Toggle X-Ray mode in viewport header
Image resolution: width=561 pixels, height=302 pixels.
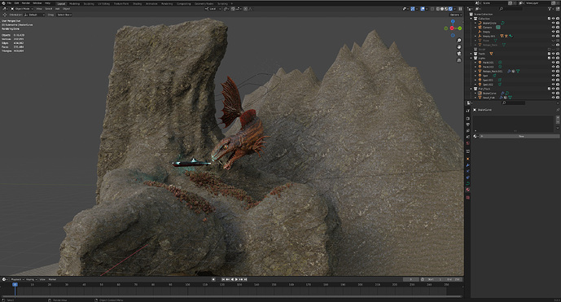coord(432,9)
